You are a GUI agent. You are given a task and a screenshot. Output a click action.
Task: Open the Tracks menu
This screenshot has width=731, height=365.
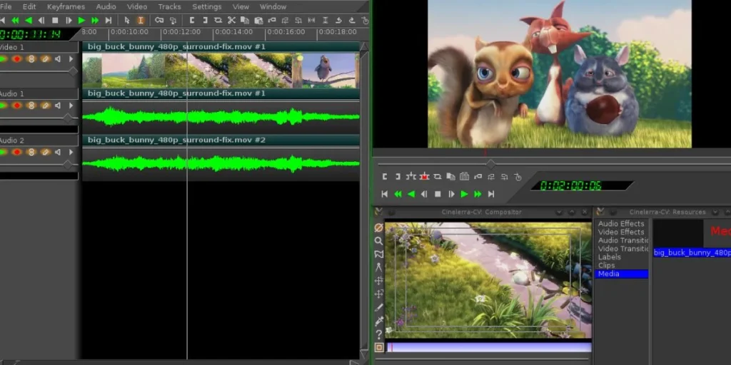[169, 6]
